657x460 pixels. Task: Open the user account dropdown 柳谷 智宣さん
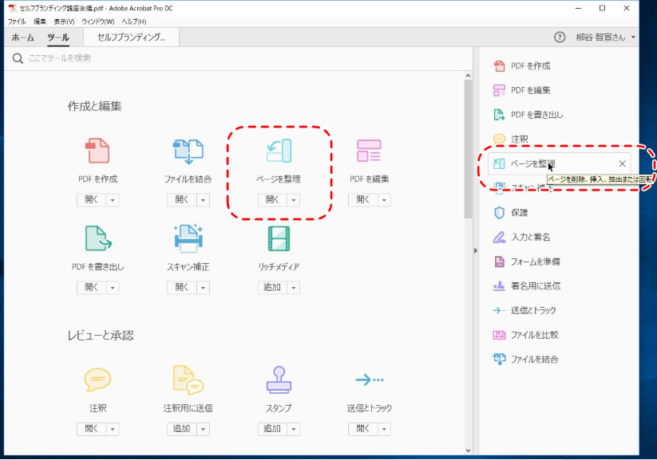(x=605, y=37)
